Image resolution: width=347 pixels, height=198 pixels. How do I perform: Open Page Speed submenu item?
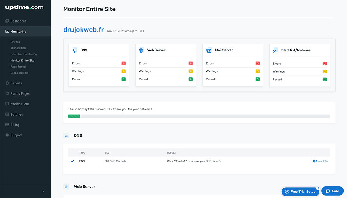pos(18,67)
